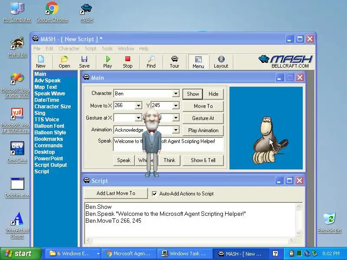Click Add Last Move To button
The image size is (347, 260).
[x=116, y=193]
